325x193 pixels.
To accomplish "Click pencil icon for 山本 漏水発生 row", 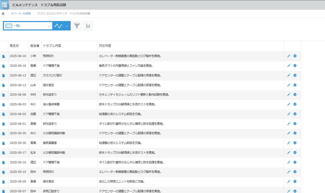I will [289, 85].
